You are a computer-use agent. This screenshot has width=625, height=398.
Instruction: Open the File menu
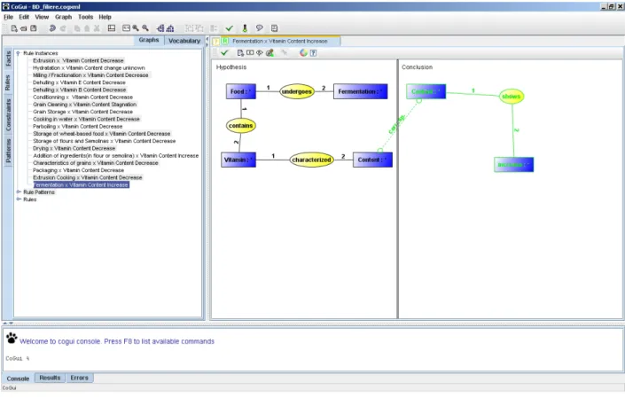tap(8, 17)
